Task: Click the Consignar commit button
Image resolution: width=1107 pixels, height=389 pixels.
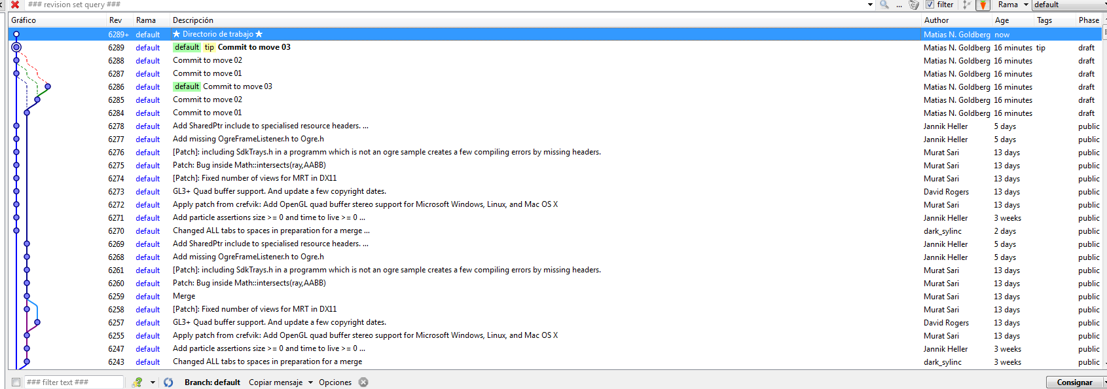Action: [x=1074, y=382]
